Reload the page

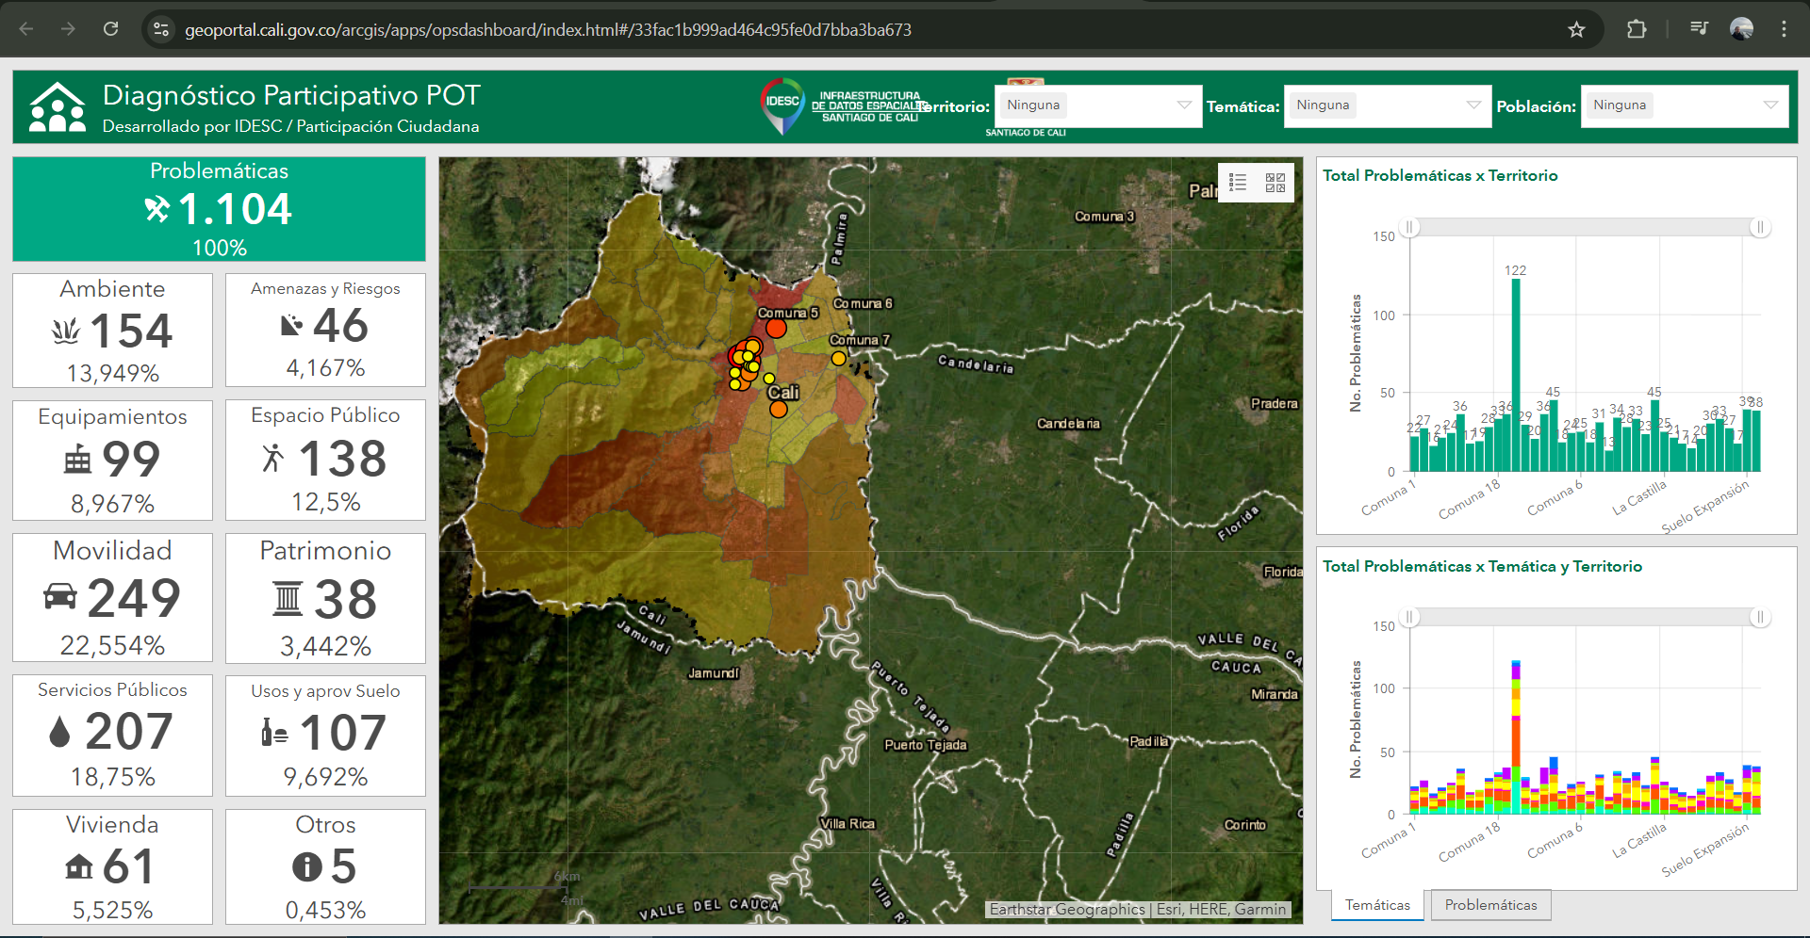coord(110,29)
